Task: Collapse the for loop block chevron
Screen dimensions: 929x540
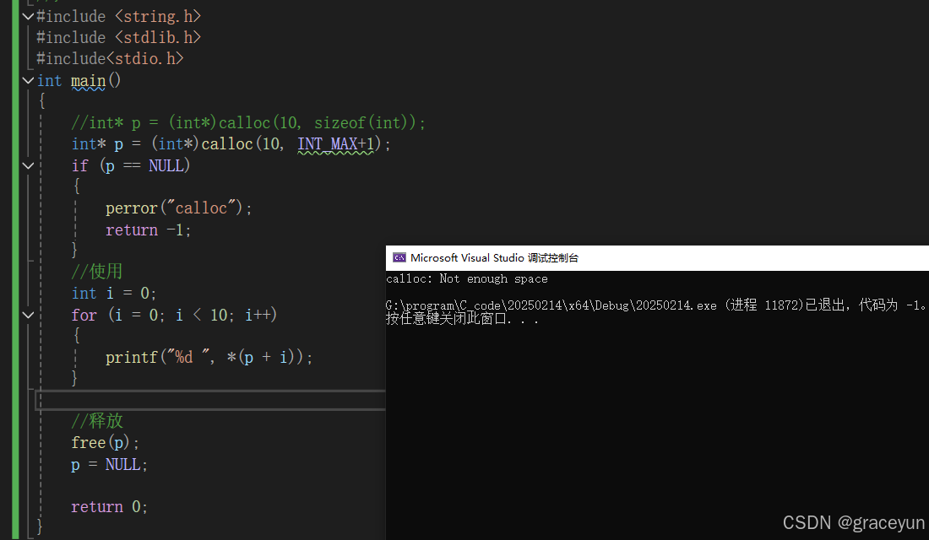Action: click(x=28, y=315)
